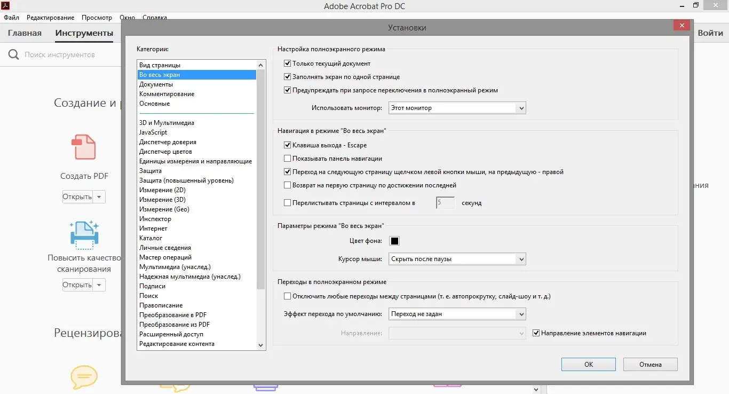Close the Установки dialog with the red X
Screen dimensions: 729x394
680,26
